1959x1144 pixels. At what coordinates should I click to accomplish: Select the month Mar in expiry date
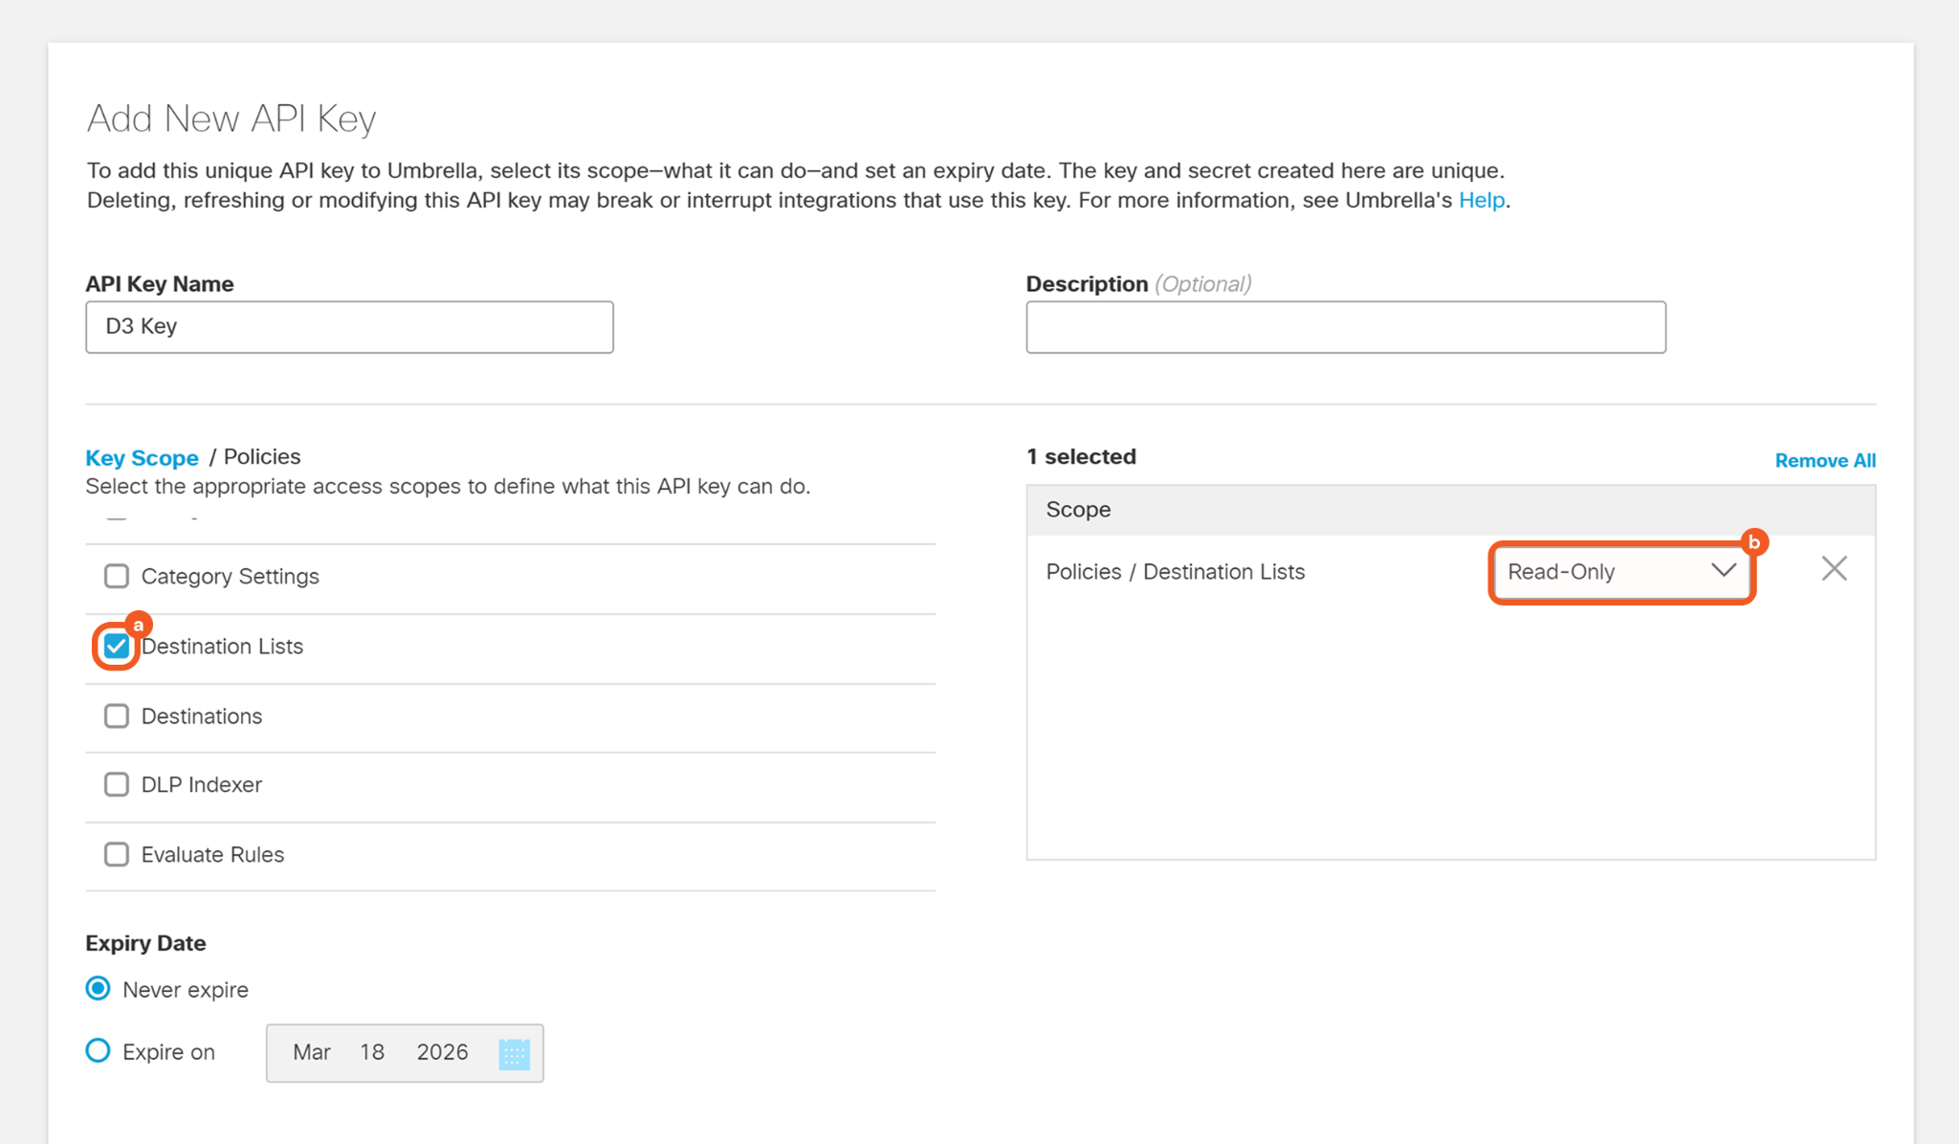312,1053
